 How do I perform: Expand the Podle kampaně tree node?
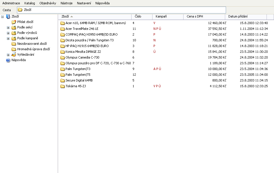[8, 38]
